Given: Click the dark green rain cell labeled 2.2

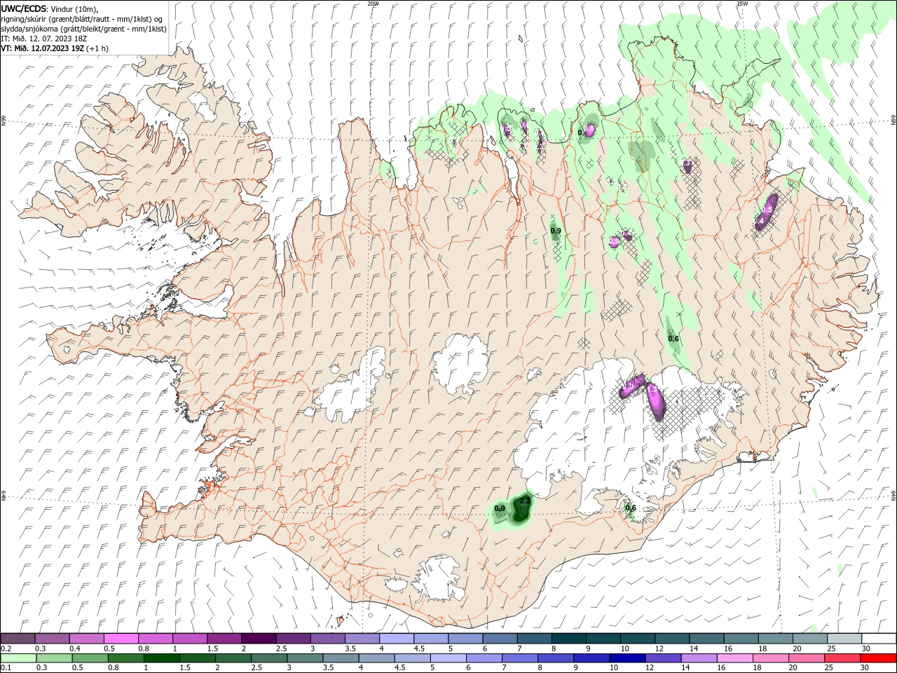Looking at the screenshot, I should [x=522, y=510].
